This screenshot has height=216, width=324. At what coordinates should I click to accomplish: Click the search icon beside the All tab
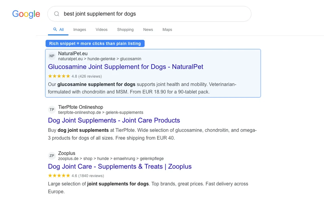[x=54, y=29]
